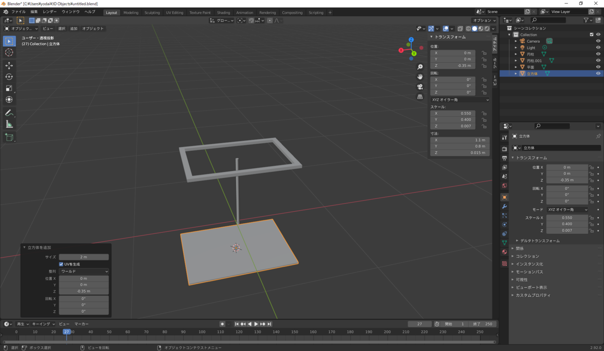Screen dimensions: 604x351
Task: Toggle the UVを生成 checkbox
Action: (x=61, y=264)
